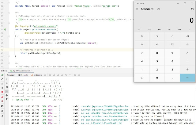Click M- memory subtract in Calculator
The image size is (196, 125).
click(169, 30)
